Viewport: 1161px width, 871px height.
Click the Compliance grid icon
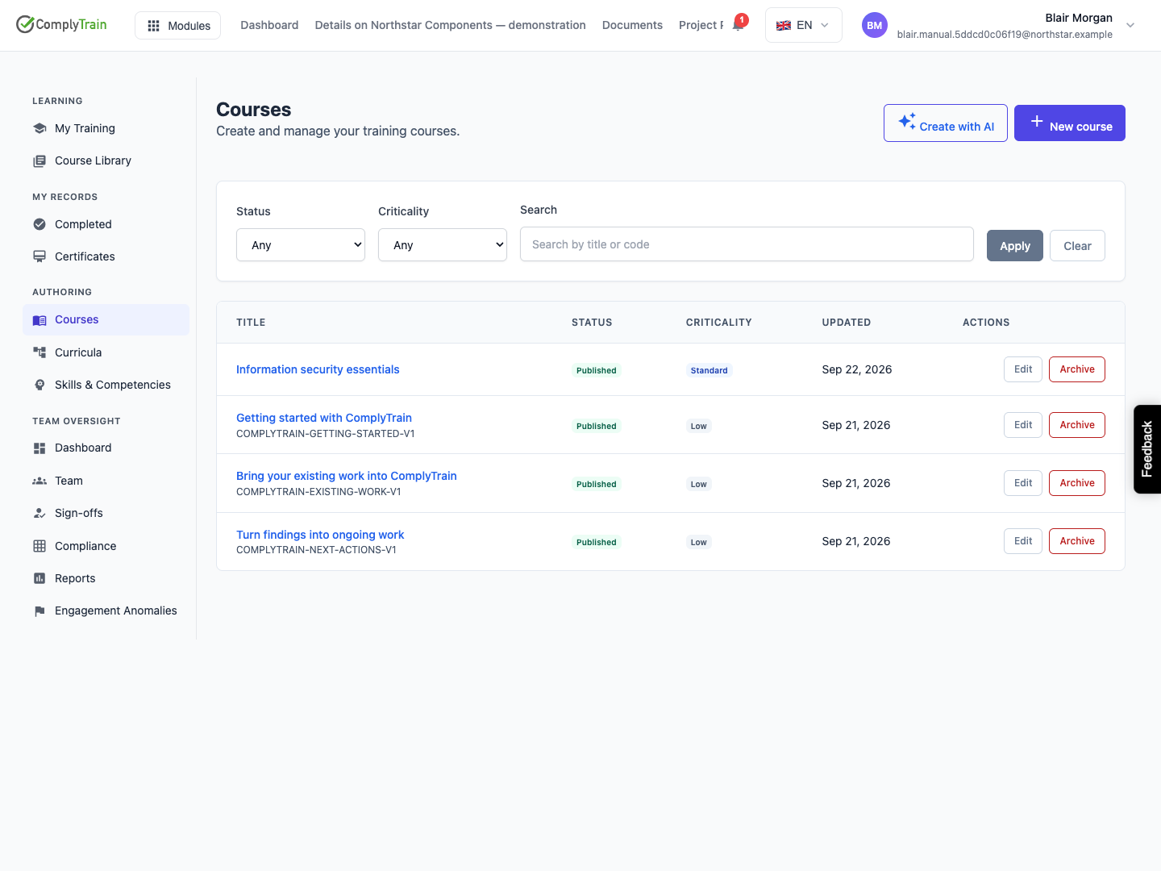point(40,546)
